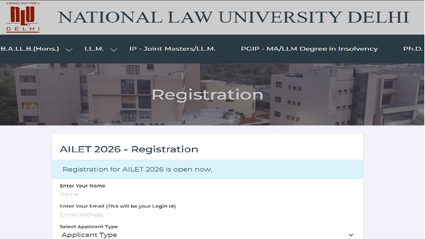
Task: Open the Applicant Type dropdown arrow
Action: click(x=351, y=235)
